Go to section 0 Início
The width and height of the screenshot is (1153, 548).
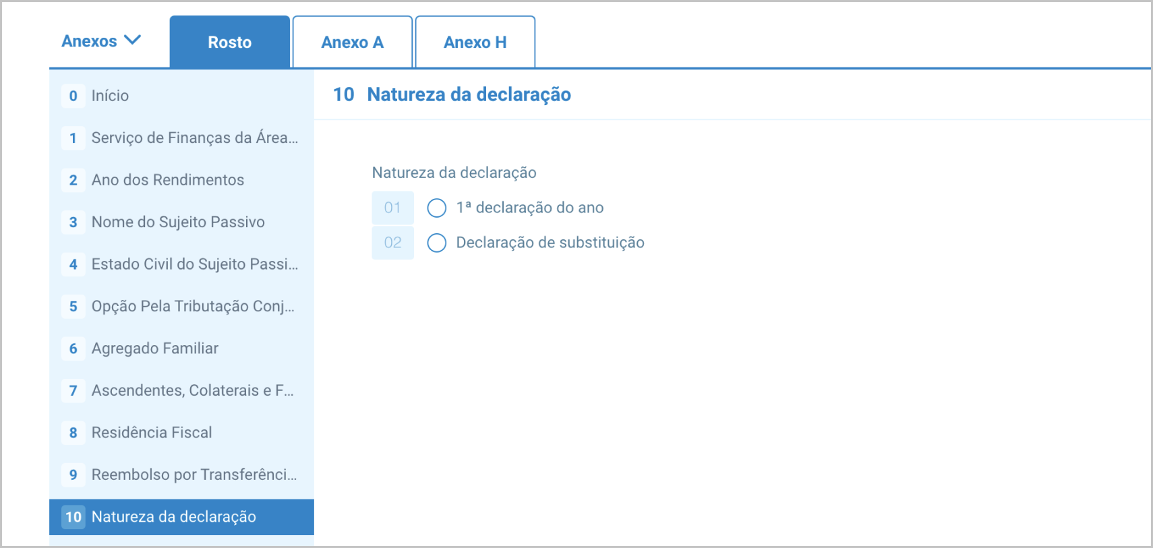(x=110, y=96)
